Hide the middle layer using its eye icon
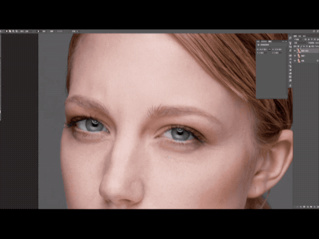 295,56
